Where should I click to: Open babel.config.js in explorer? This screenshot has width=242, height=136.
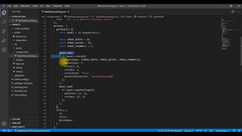[x=22, y=79]
